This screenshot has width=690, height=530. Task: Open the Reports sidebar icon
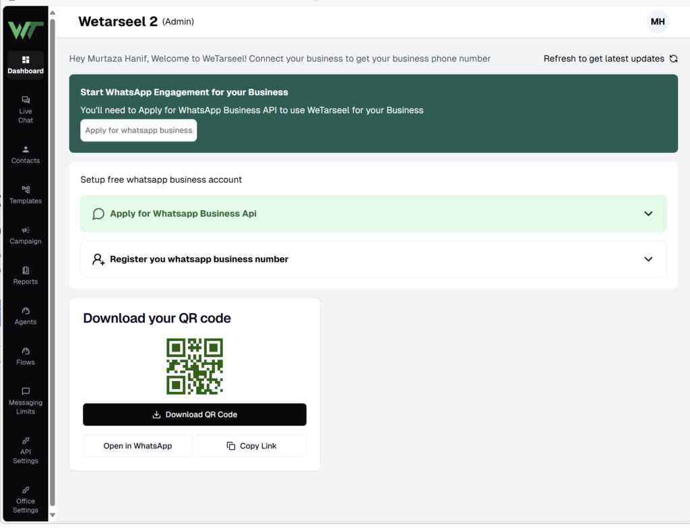click(26, 270)
